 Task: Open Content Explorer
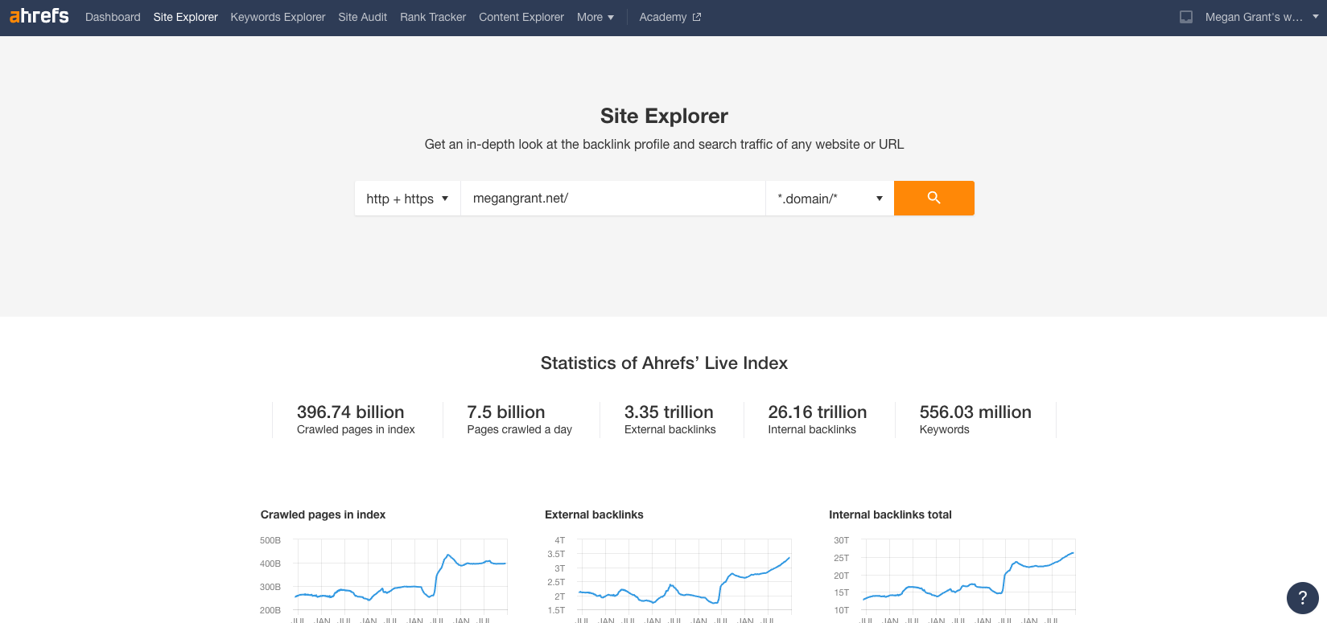pos(521,17)
